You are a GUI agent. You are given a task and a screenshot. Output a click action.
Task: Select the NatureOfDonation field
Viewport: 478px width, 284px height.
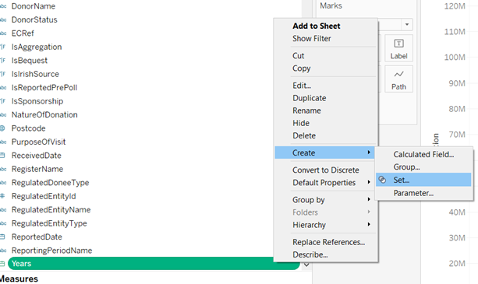(44, 114)
